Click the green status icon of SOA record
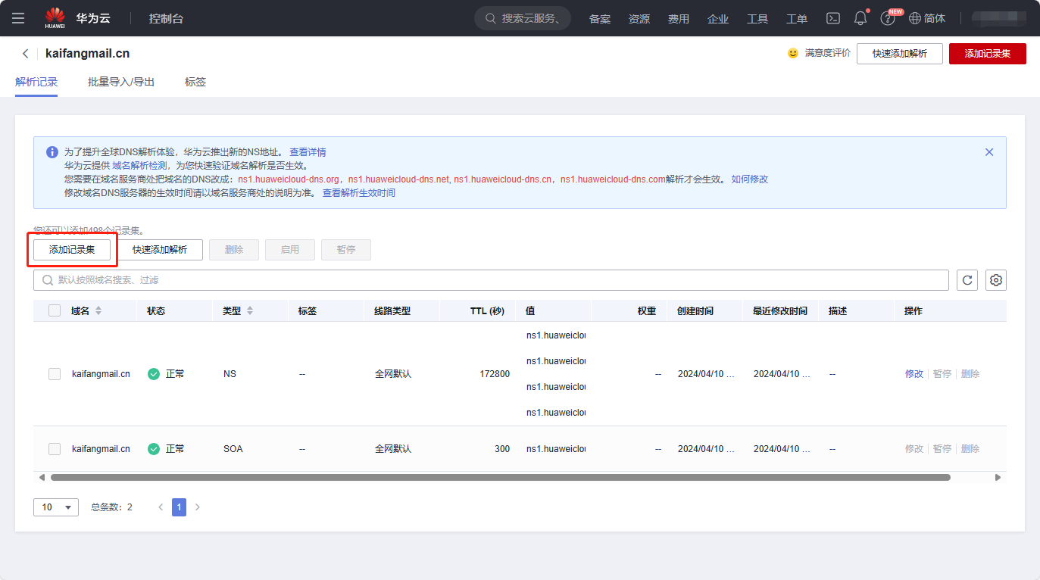This screenshot has height=580, width=1040. [x=154, y=449]
